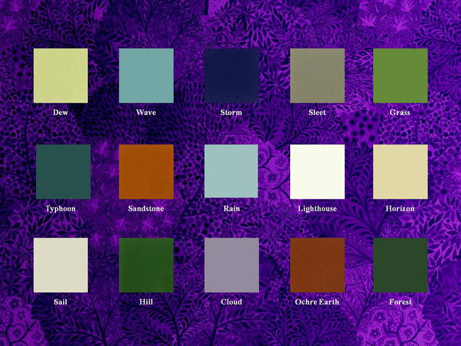Click the dark teal Typhoon swatch

tap(63, 172)
